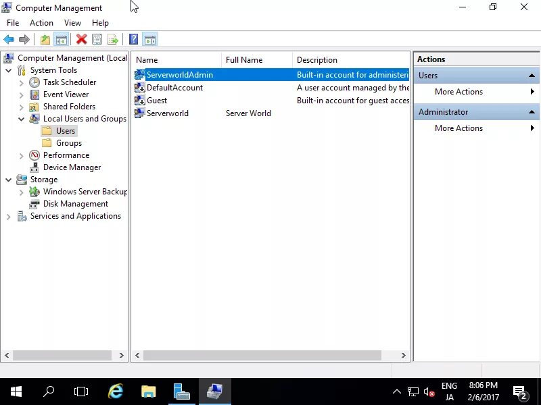
Task: Sort by the Full Name column header
Action: coord(257,60)
